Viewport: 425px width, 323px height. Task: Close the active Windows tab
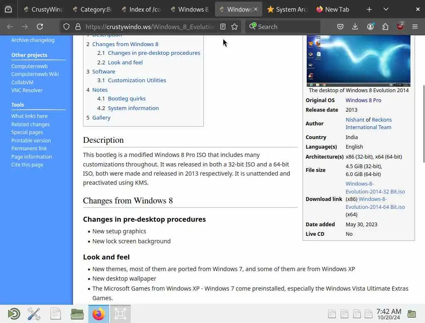coord(256,9)
